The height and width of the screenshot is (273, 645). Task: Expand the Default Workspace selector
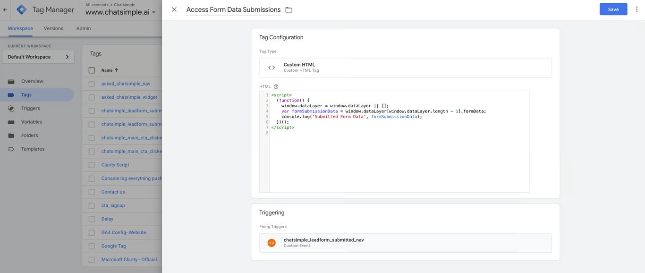coord(38,57)
